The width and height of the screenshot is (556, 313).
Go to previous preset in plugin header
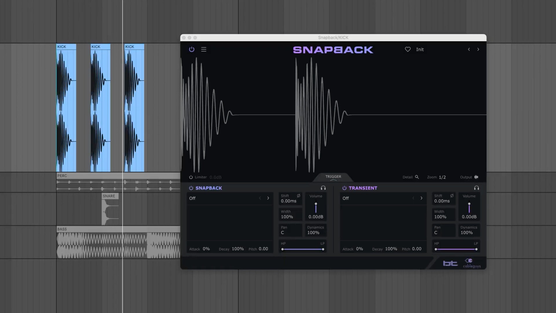(469, 49)
